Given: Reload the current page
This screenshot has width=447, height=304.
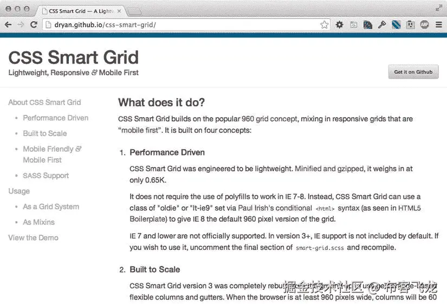Looking at the screenshot, I should point(34,25).
